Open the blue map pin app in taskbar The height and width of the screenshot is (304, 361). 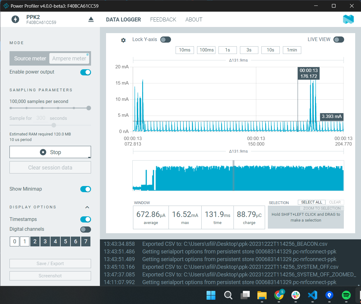[329, 295]
